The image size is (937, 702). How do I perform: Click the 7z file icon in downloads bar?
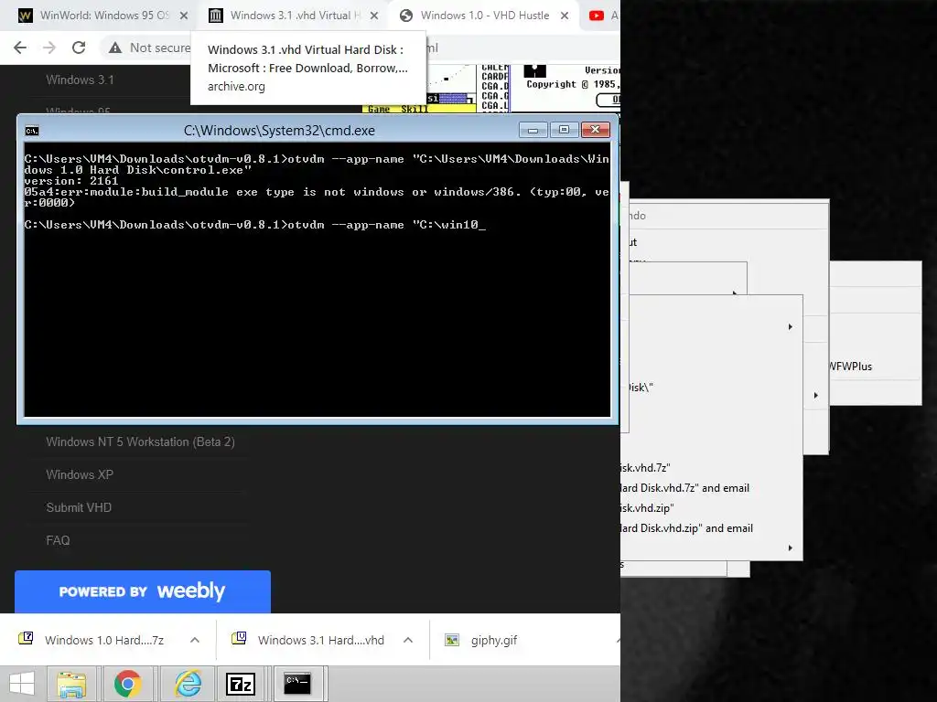point(26,639)
